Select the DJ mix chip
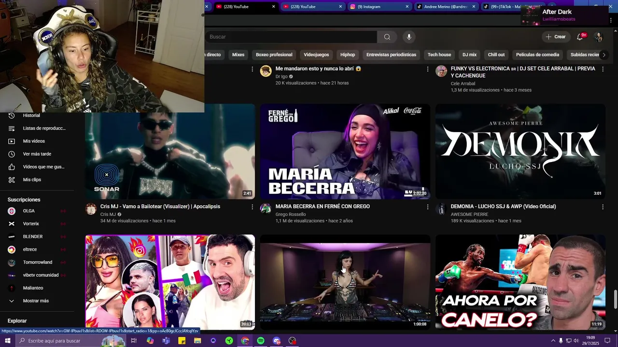 (469, 55)
